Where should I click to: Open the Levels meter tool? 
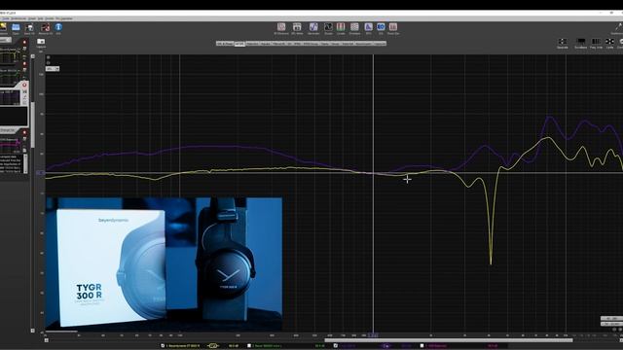341,28
